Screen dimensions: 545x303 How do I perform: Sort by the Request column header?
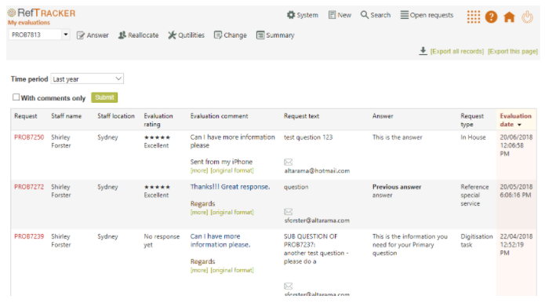click(25, 116)
